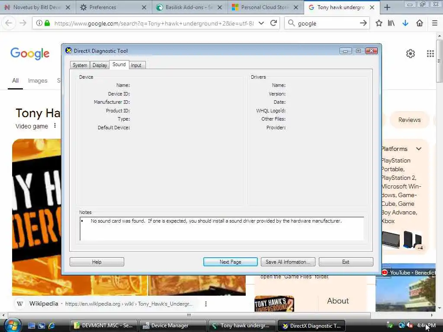Open the YouTube Benedict video thumbnail
The height and width of the screenshot is (332, 443).
point(405,287)
